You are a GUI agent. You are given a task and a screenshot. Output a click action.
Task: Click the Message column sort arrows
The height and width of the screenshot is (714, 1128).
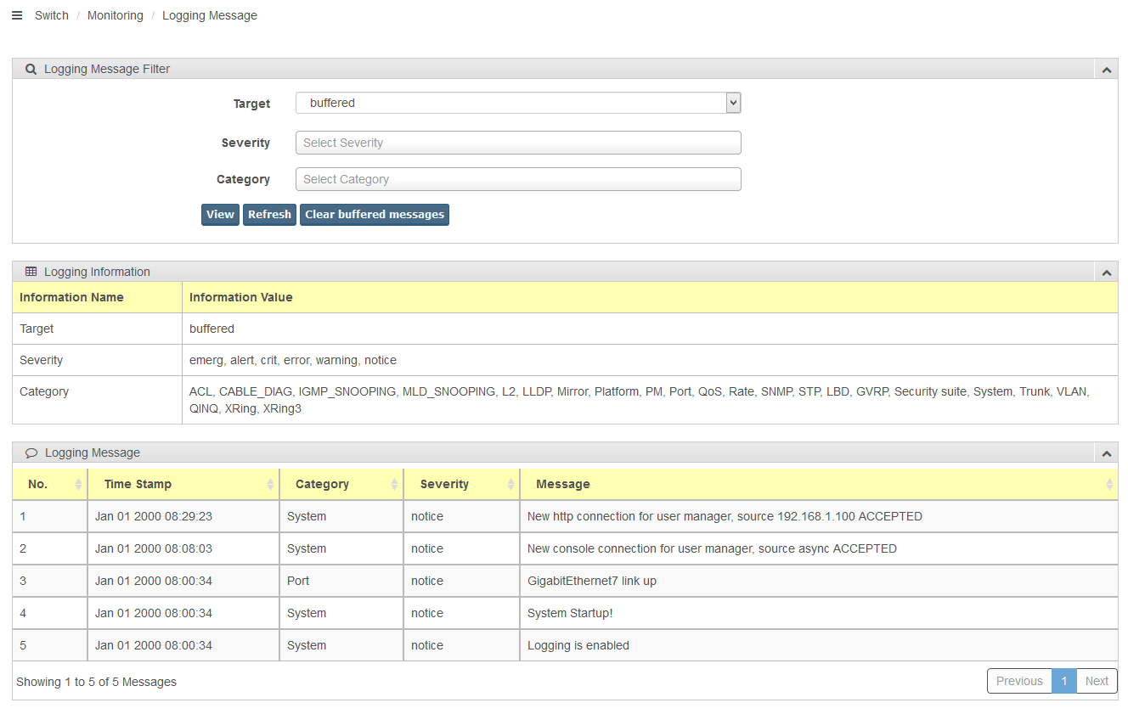point(1109,484)
